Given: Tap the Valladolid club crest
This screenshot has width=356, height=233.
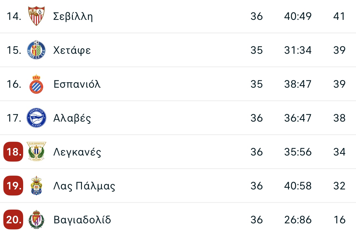Looking at the screenshot, I should (36, 219).
